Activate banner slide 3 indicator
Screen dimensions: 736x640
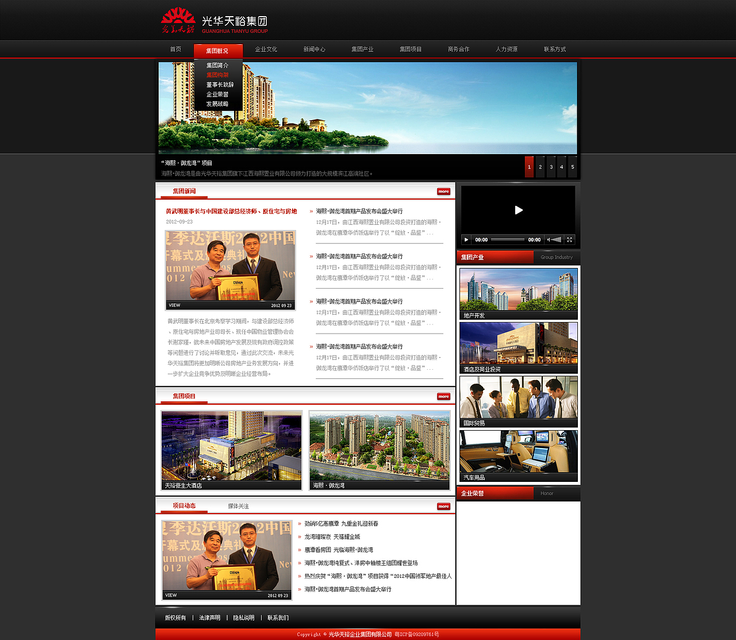click(551, 167)
